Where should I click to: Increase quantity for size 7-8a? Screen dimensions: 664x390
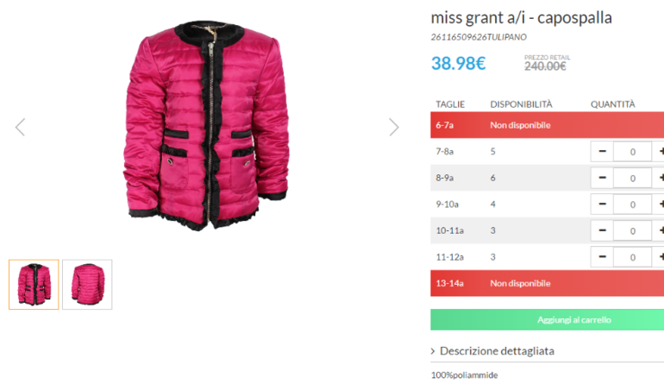659,151
